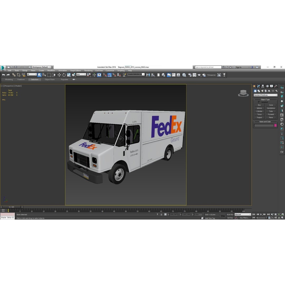
Task: Activate the Select and Scale tool
Action: (69, 75)
